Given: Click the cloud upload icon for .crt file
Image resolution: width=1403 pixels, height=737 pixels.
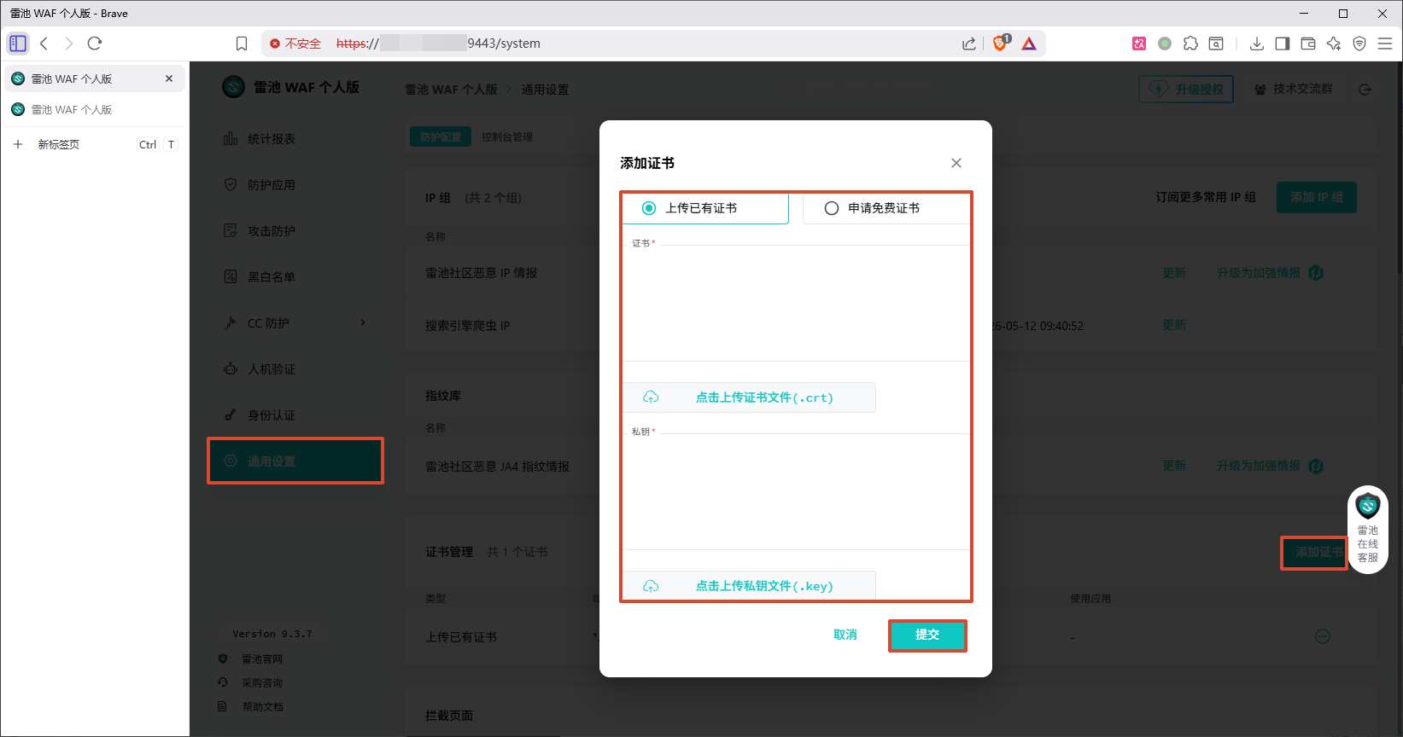Looking at the screenshot, I should [x=651, y=398].
